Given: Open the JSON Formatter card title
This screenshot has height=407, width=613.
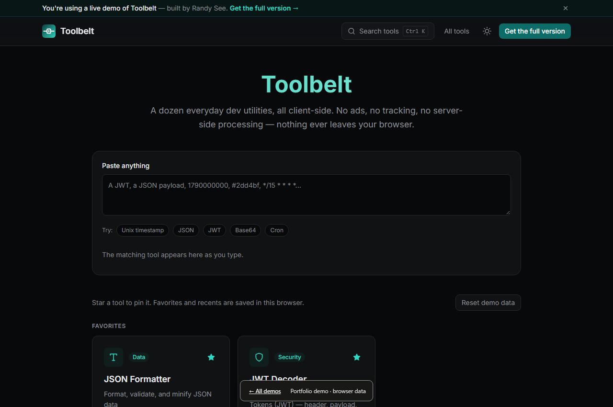Looking at the screenshot, I should [137, 379].
